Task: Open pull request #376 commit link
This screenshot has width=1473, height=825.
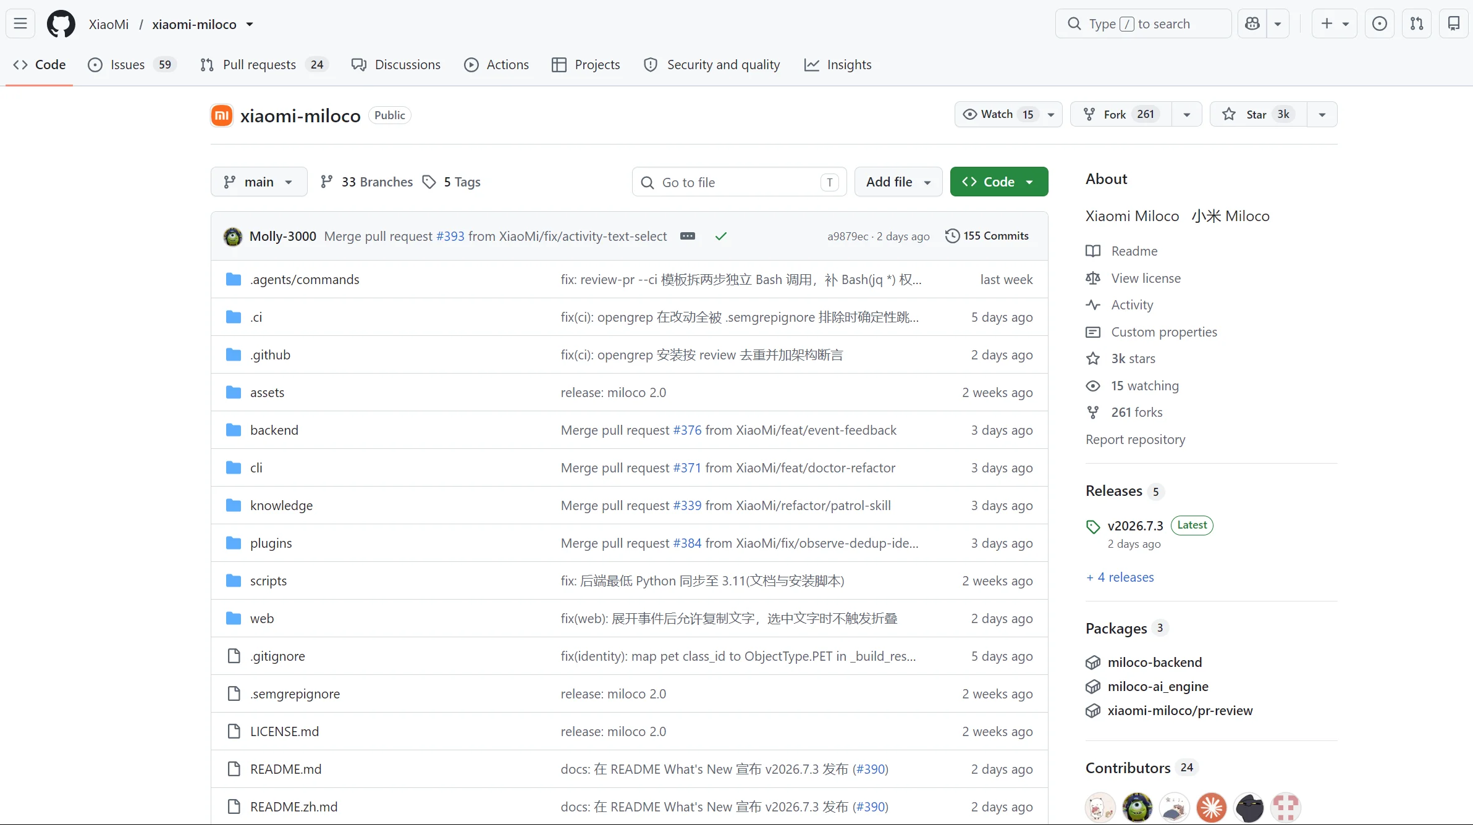Action: point(687,430)
